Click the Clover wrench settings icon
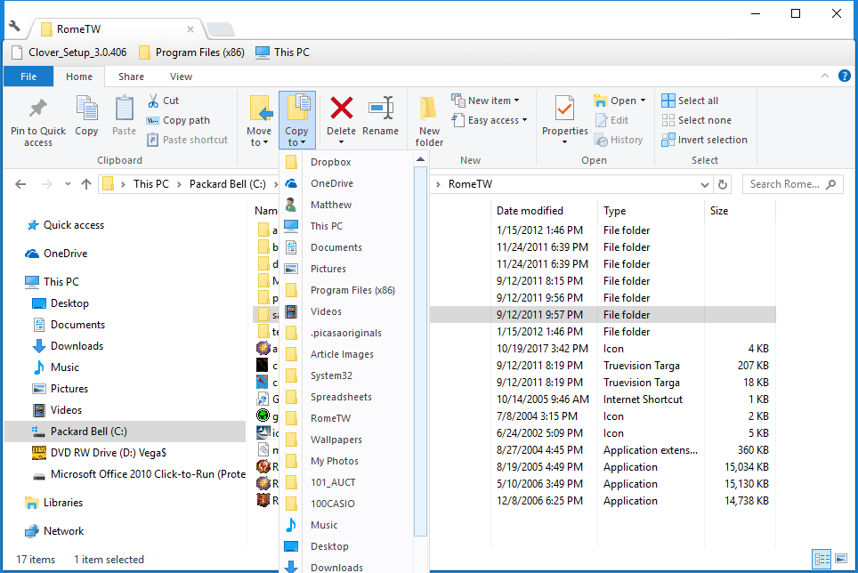The width and height of the screenshot is (858, 573). 14,26
